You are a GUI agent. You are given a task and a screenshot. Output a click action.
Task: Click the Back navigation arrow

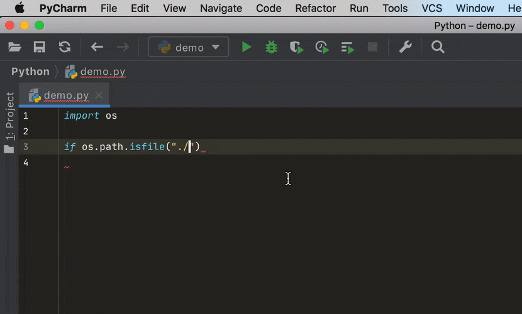(97, 47)
